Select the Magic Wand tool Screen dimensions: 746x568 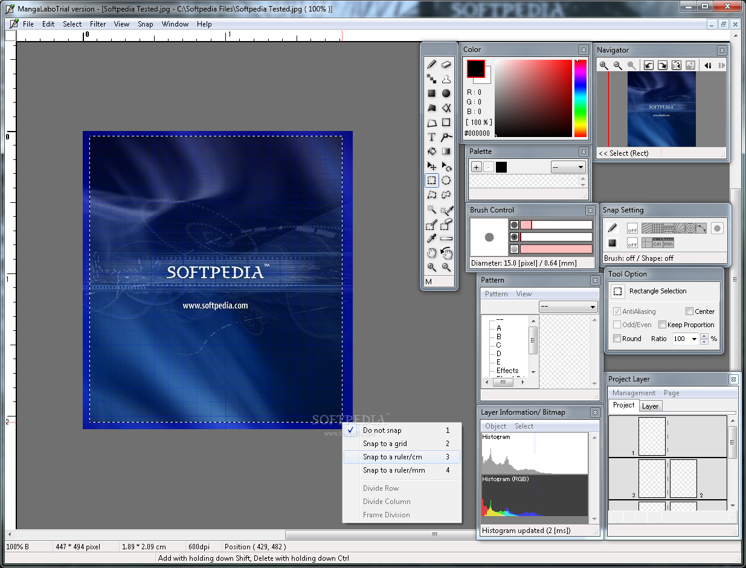click(431, 209)
